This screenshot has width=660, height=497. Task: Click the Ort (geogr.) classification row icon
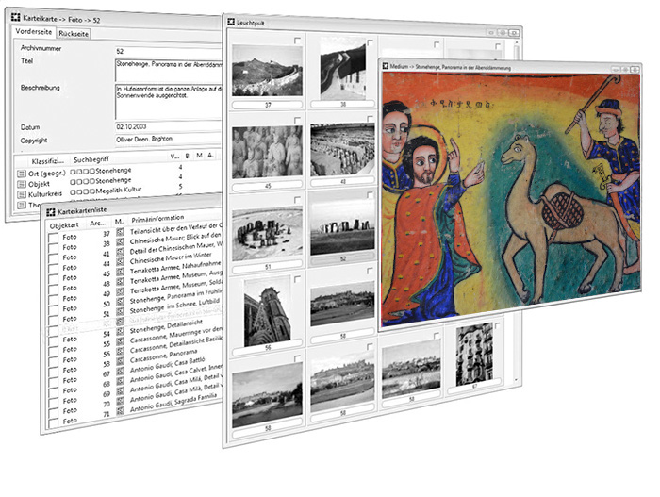22,174
